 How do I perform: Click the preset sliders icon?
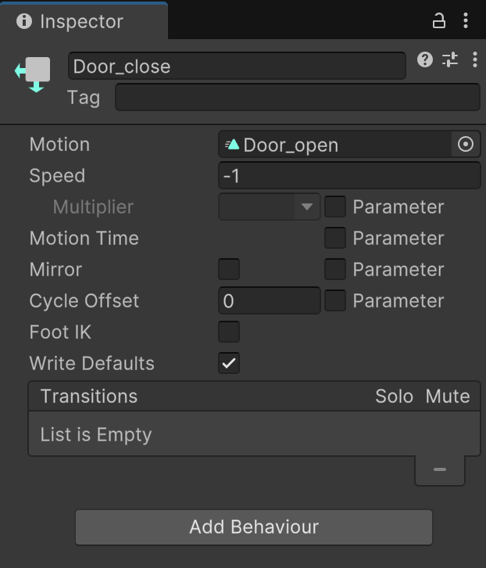pyautogui.click(x=450, y=60)
